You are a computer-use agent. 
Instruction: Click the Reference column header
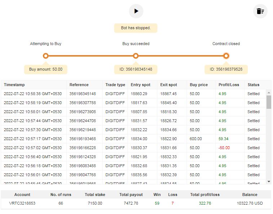79,85
